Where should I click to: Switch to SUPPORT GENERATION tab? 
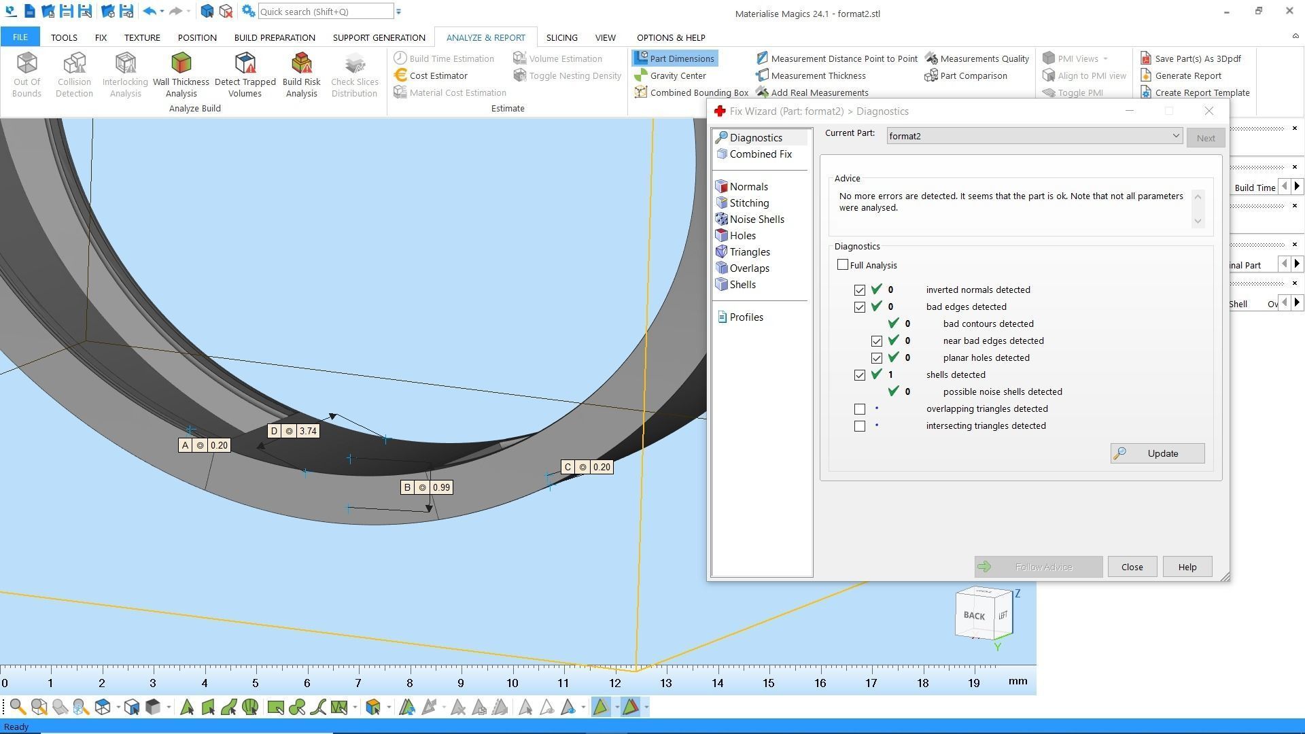(x=379, y=37)
